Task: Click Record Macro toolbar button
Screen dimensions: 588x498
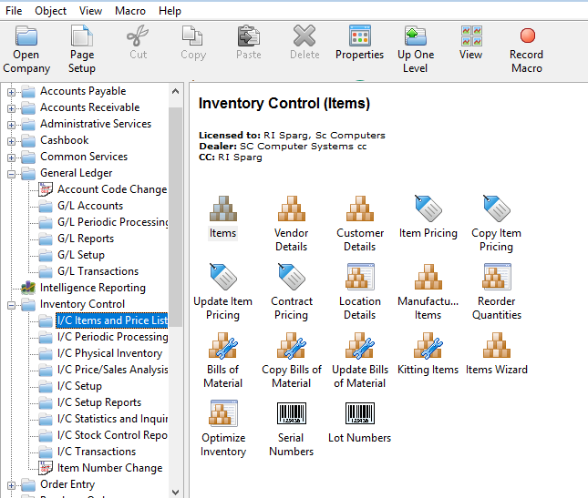Action: click(526, 48)
